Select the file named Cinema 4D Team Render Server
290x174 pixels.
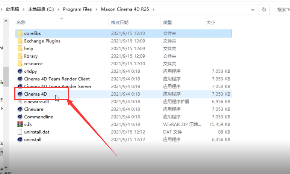[x=58, y=87]
